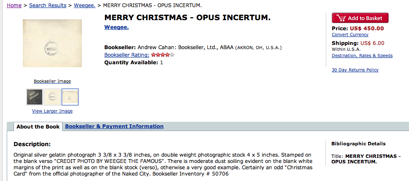
Task: Click the Bookseller Image caption link
Action: tap(52, 81)
